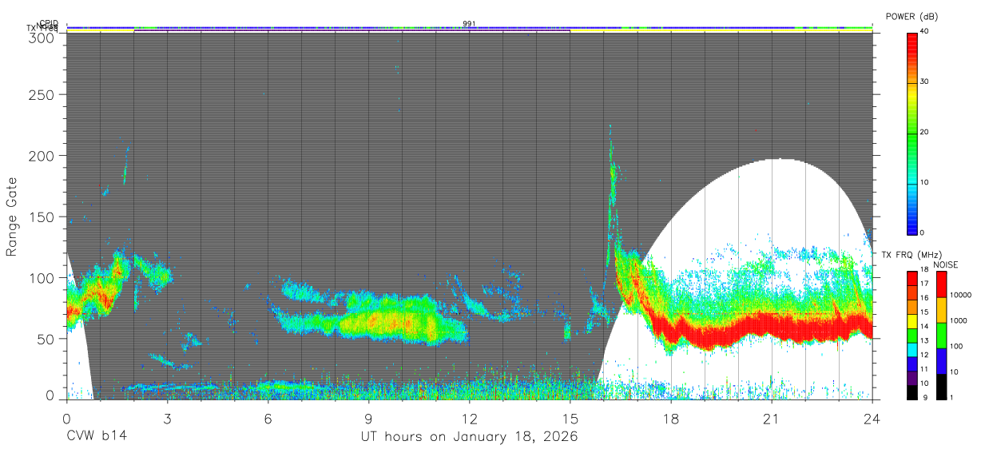
Task: Click the 10000 label on NOISE legend
Action: 962,296
